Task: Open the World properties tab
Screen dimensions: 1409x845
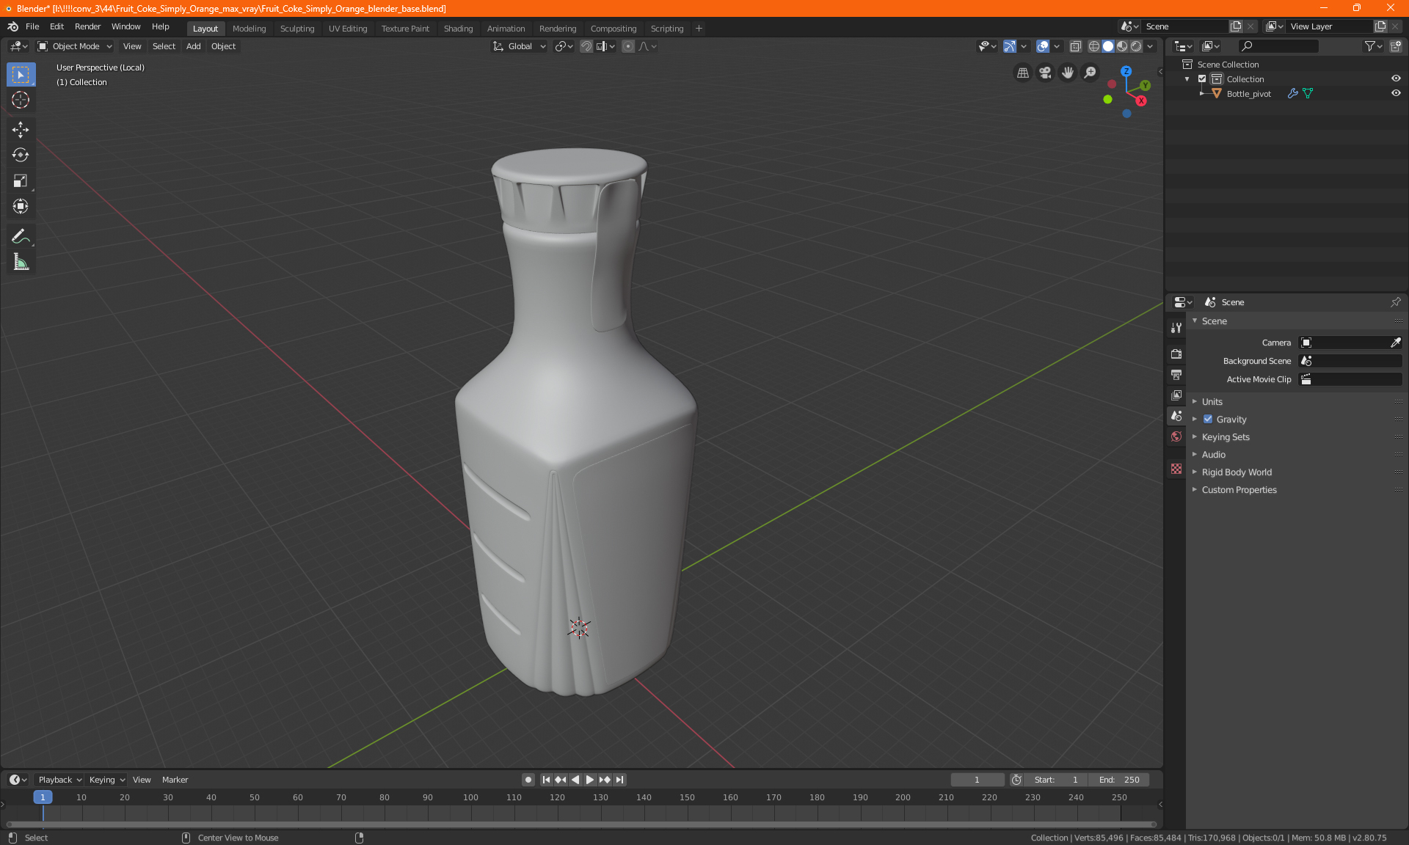Action: point(1176,436)
